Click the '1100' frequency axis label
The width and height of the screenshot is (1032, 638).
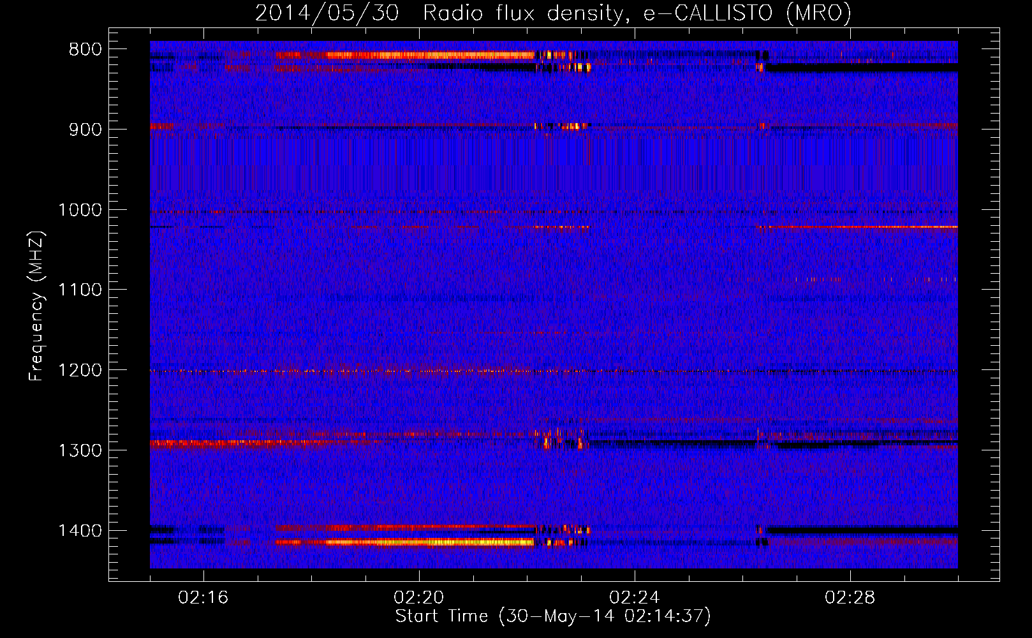(80, 290)
